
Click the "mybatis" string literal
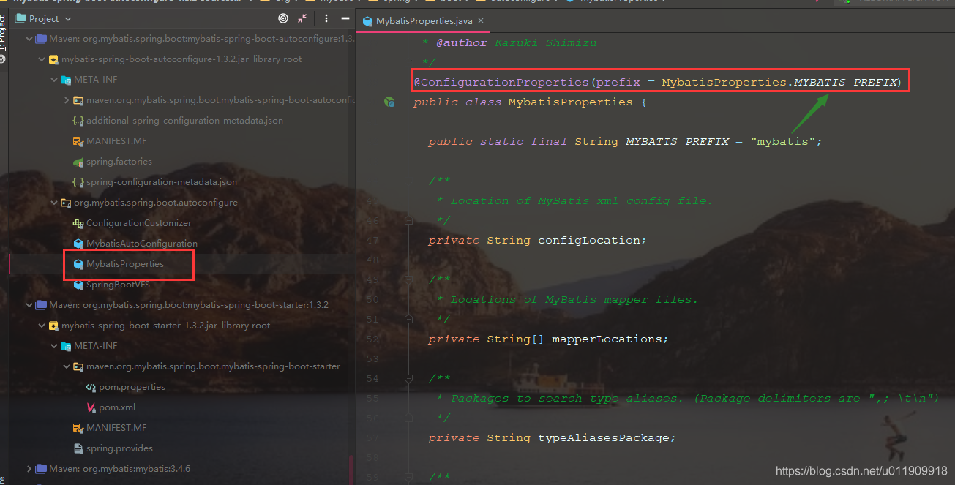783,141
